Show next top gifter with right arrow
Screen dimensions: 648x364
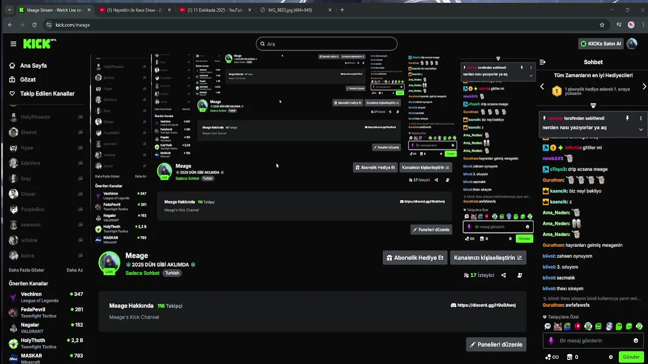click(644, 86)
